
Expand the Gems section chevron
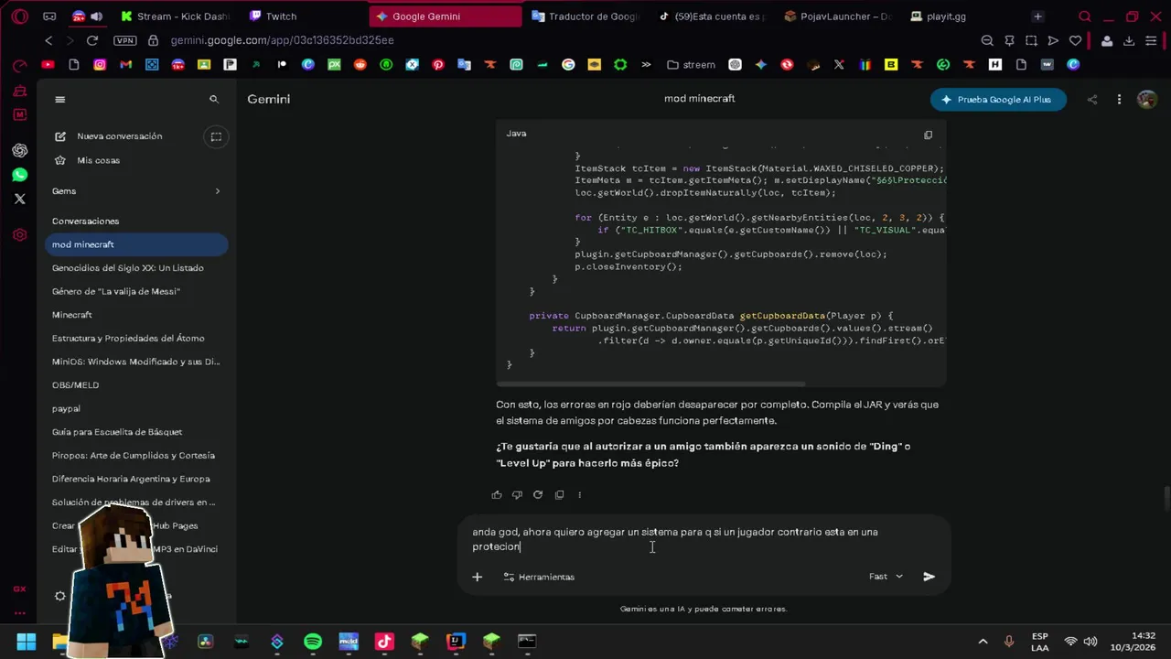point(218,191)
